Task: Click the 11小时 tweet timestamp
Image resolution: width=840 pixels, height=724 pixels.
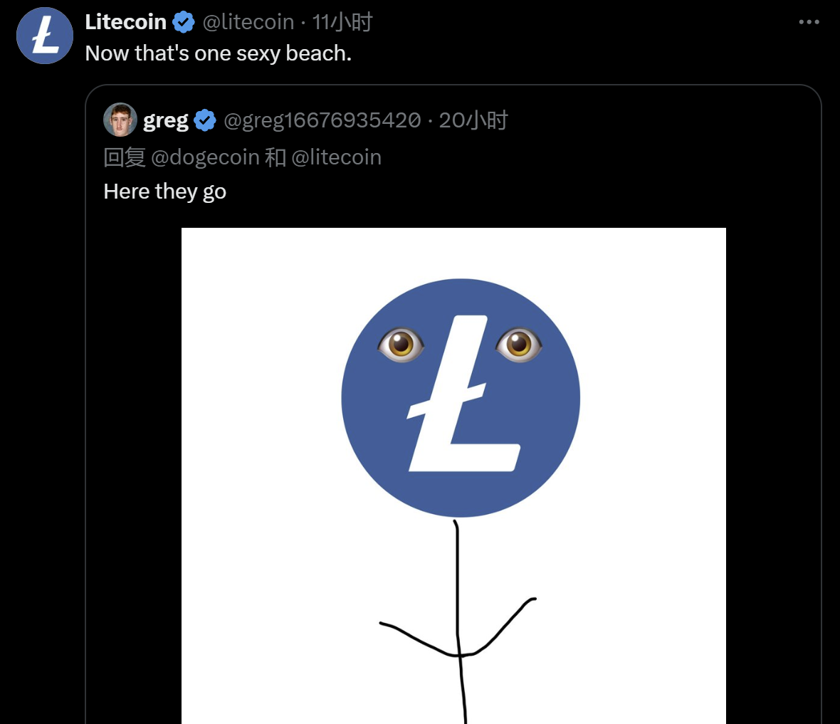Action: click(342, 22)
